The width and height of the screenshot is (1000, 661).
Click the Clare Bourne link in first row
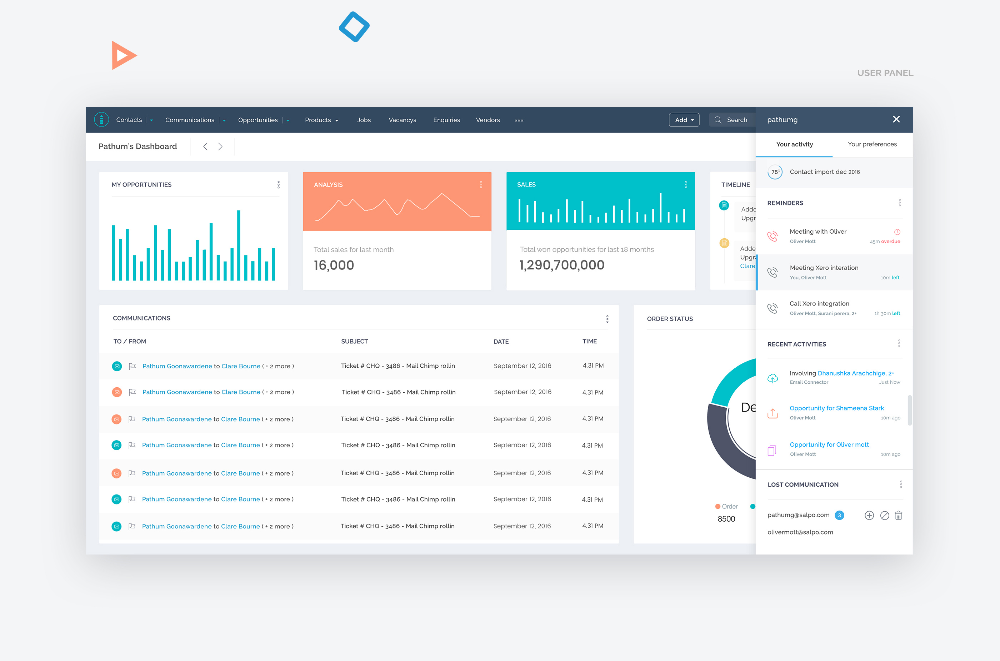click(x=241, y=366)
